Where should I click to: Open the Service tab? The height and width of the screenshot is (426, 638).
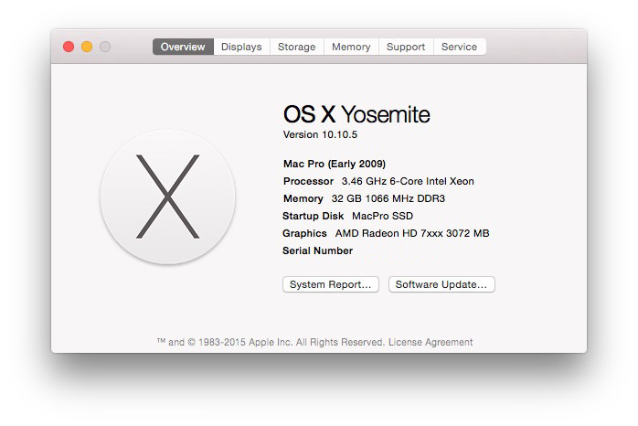[x=460, y=47]
